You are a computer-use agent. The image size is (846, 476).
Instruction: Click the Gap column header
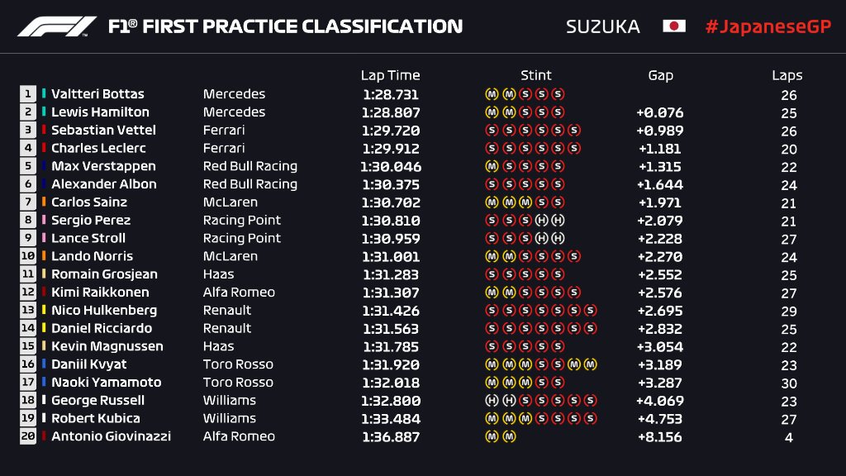click(660, 75)
